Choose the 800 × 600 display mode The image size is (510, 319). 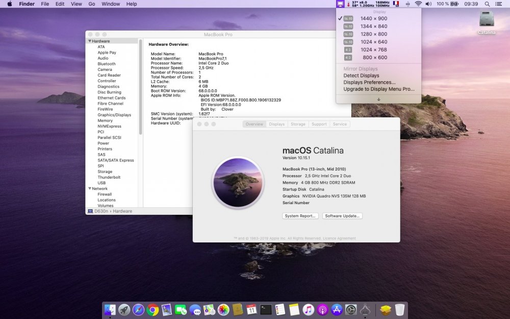(375, 58)
